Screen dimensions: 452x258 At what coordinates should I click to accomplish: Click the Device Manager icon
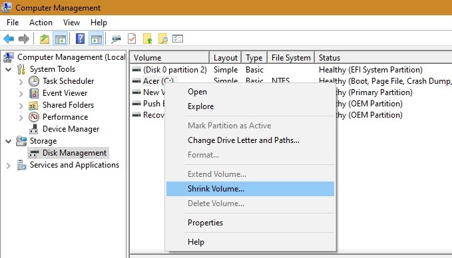tap(34, 129)
